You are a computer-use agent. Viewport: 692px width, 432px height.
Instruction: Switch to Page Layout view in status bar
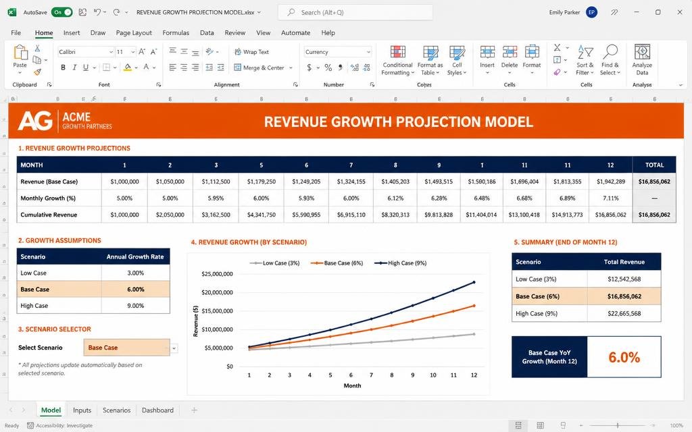pos(540,425)
